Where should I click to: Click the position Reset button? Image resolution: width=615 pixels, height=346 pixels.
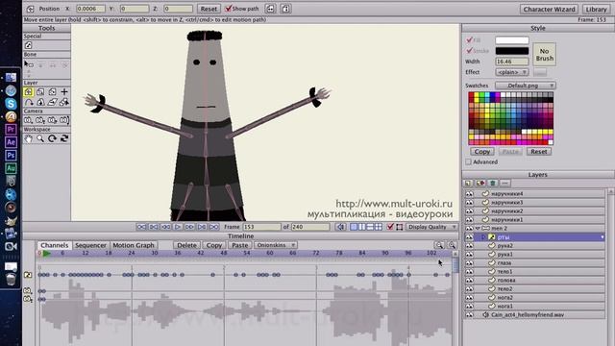[x=209, y=9]
